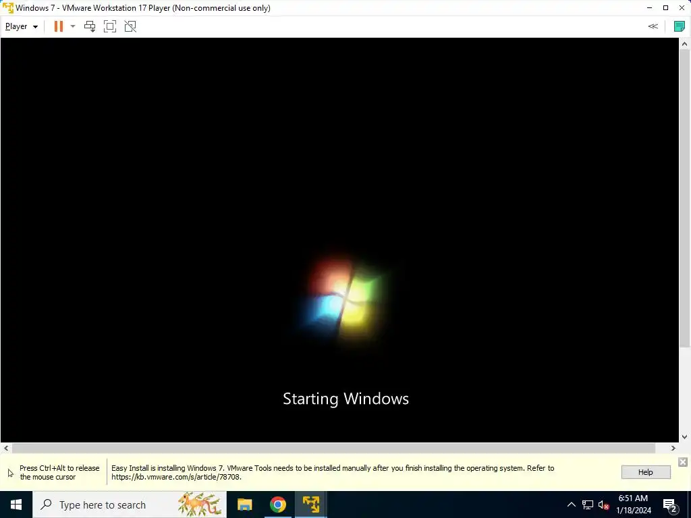Pause the virtual machine
Screen dimensions: 691x518
58,26
